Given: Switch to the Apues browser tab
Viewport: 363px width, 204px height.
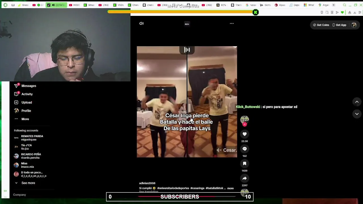Looking at the screenshot, I should (280, 5).
